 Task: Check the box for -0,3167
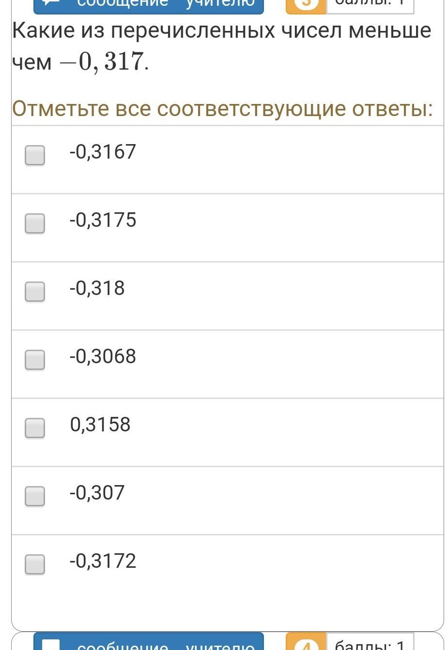(x=35, y=155)
